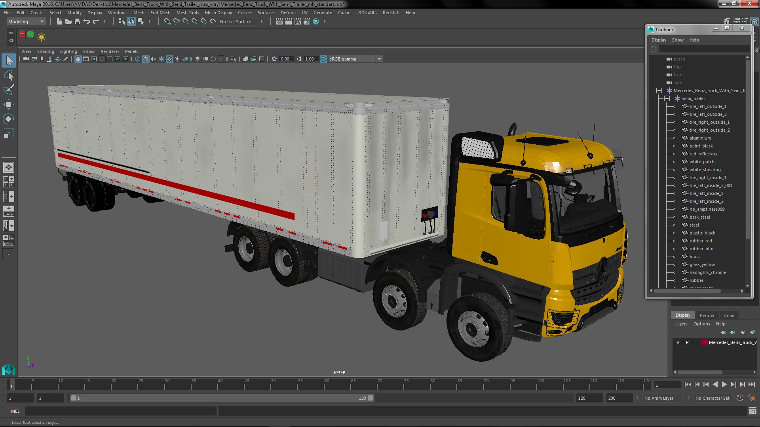Click the red layer color swatch

705,342
